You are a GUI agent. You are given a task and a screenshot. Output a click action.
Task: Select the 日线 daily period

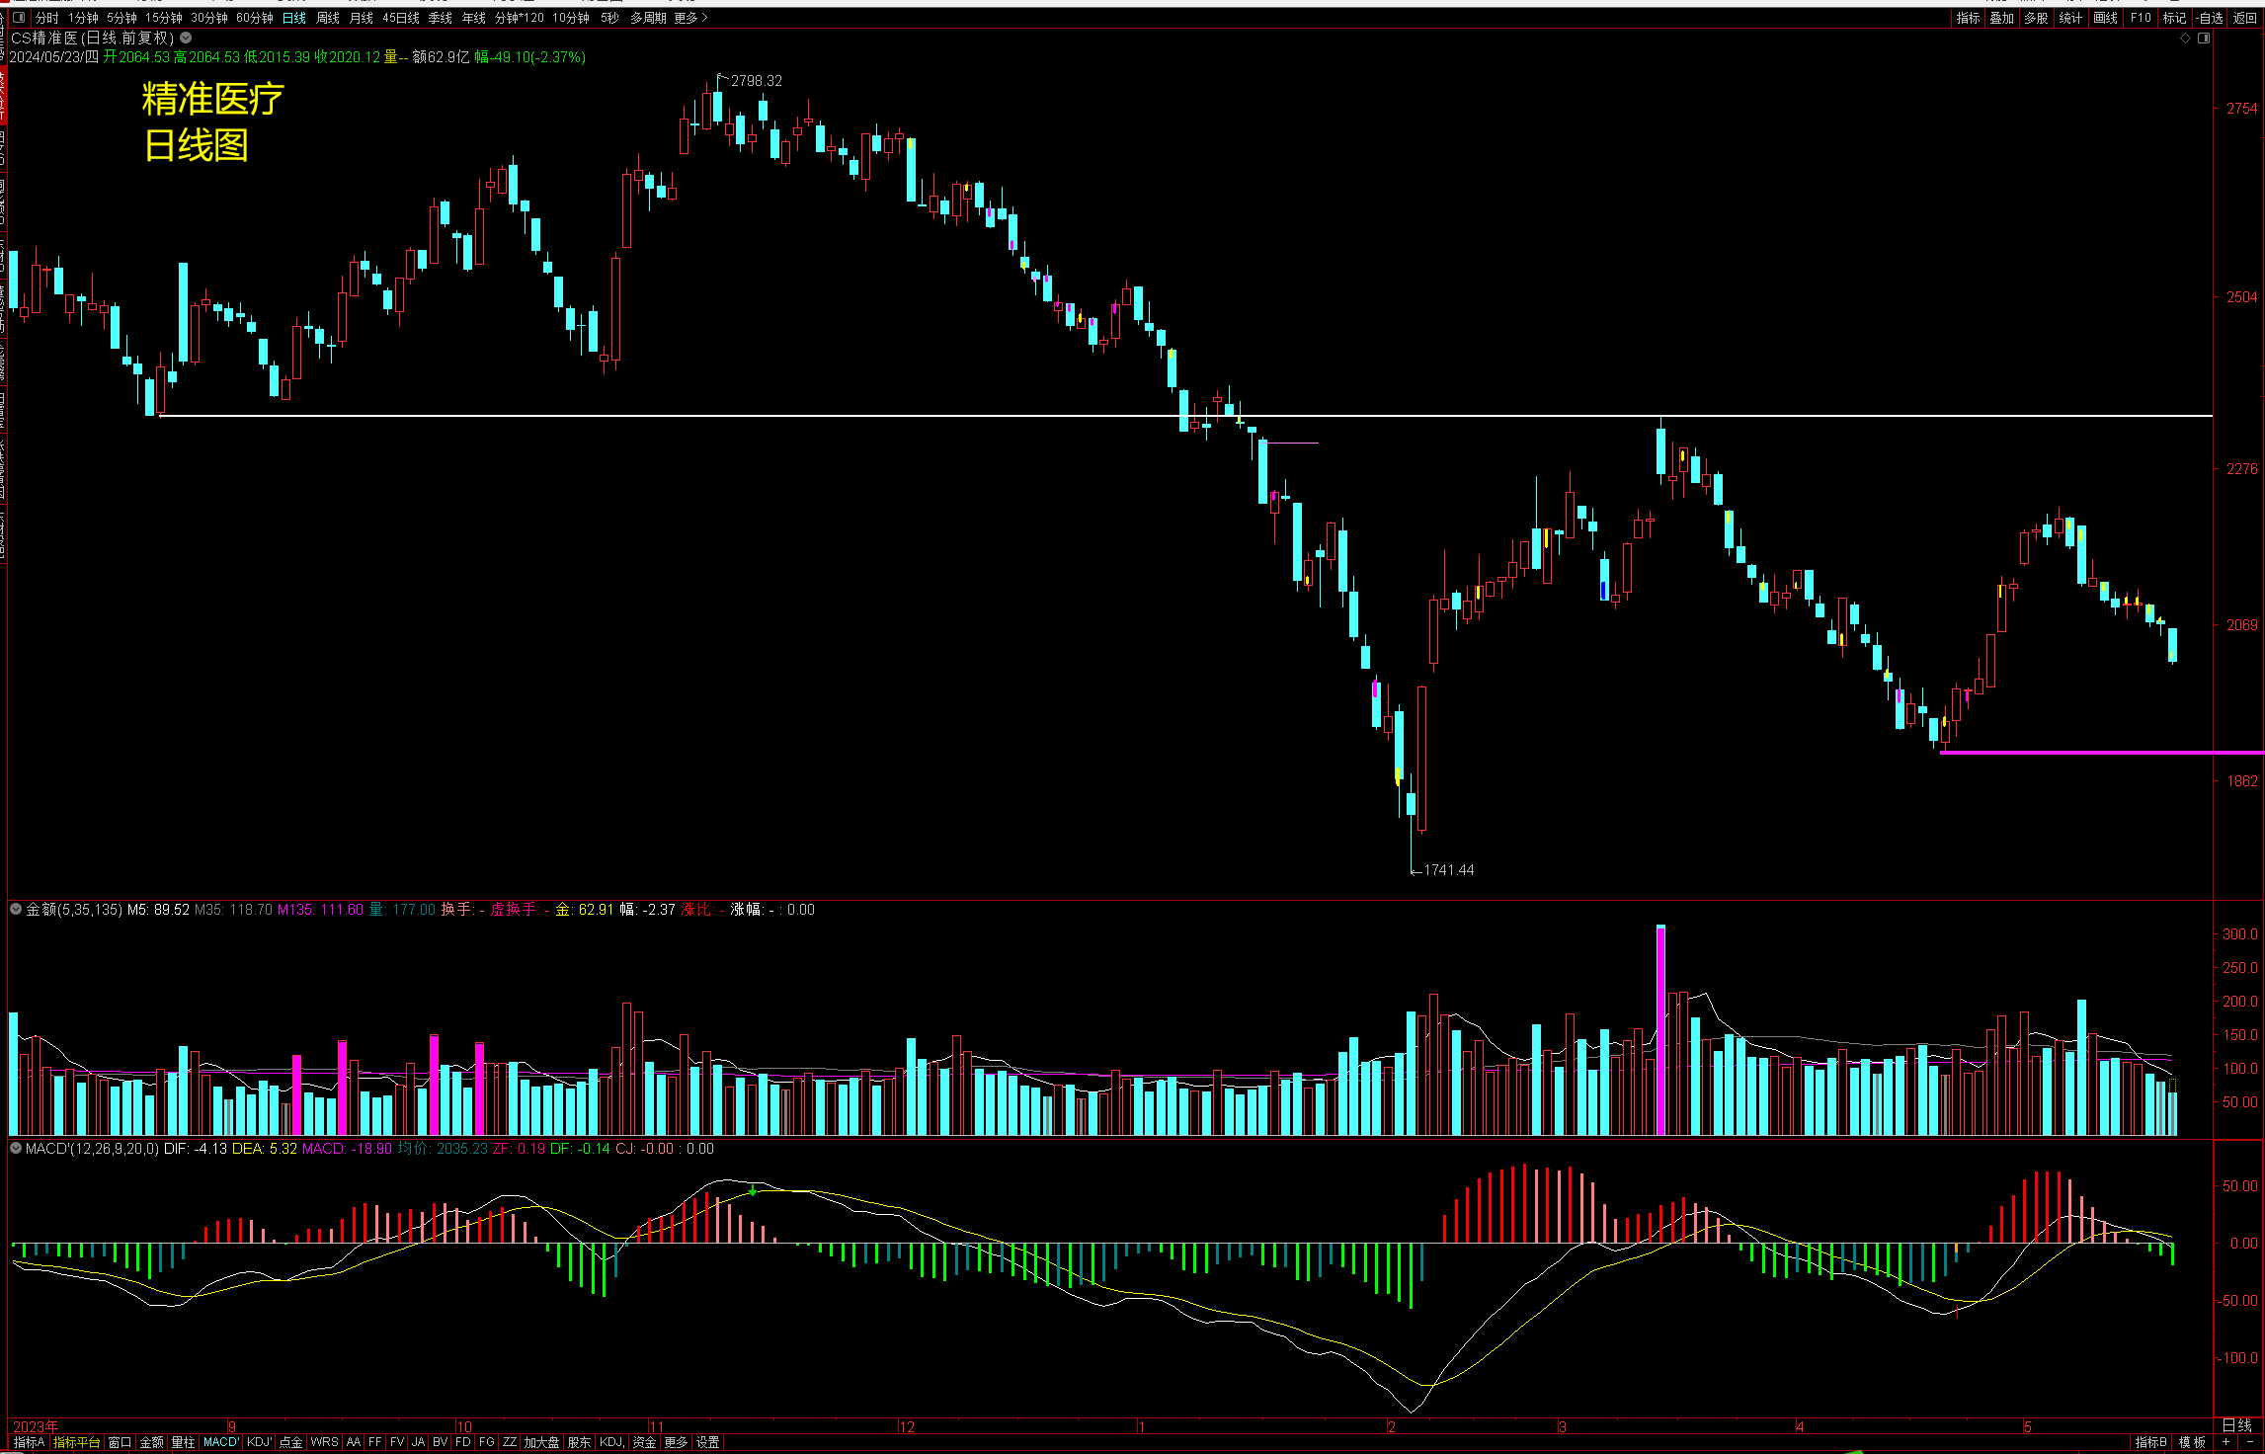click(294, 18)
